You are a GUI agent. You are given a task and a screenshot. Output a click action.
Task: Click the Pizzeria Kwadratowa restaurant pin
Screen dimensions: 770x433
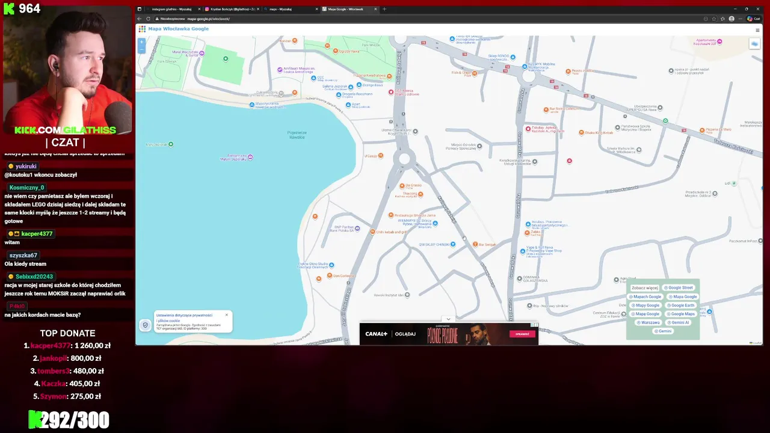pos(389,76)
